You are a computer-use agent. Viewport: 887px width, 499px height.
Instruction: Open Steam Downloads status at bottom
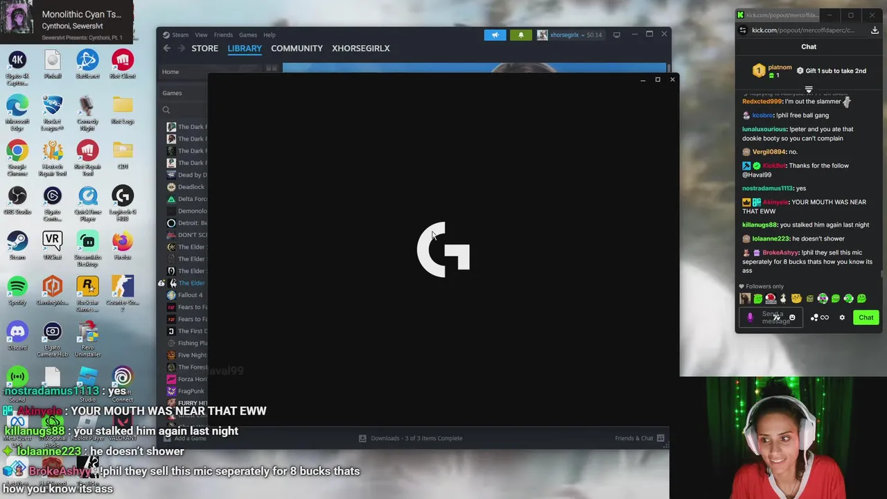[410, 438]
